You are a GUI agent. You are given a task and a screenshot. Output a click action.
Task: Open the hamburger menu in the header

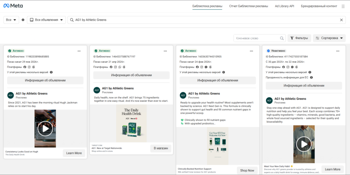[343, 6]
